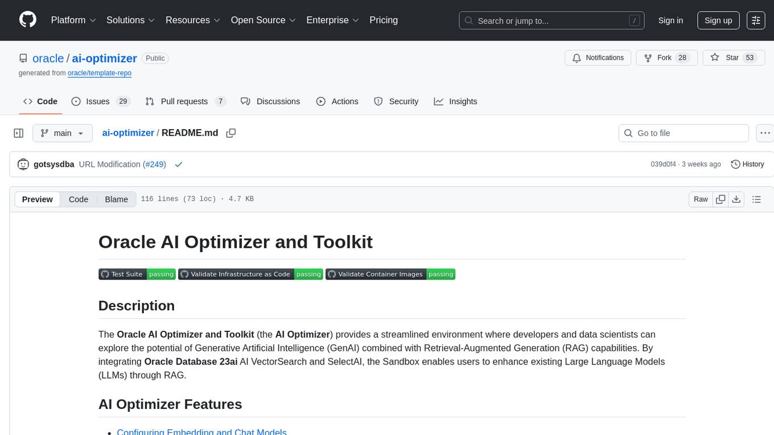
Task: Open the command palette icon in search bar
Action: coord(634,20)
